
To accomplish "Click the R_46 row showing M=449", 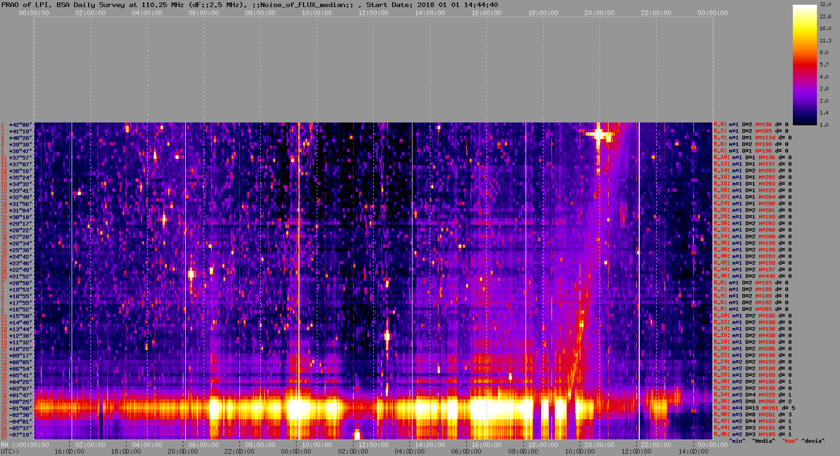I will (x=753, y=277).
